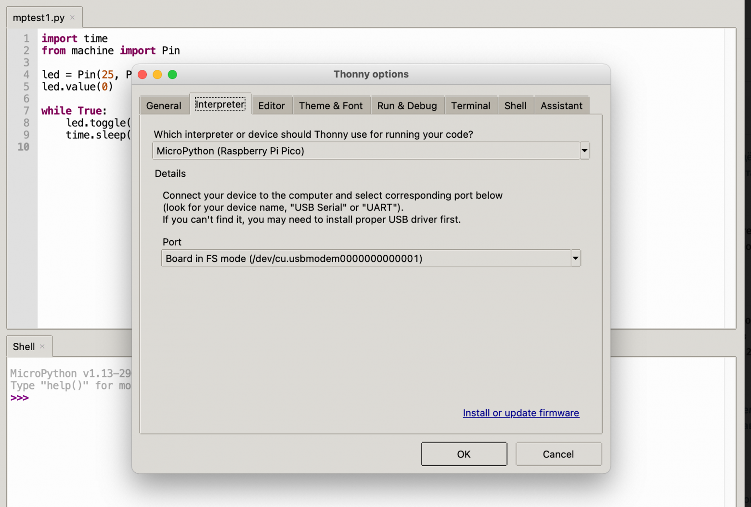Dismiss the dialog with Cancel

558,454
